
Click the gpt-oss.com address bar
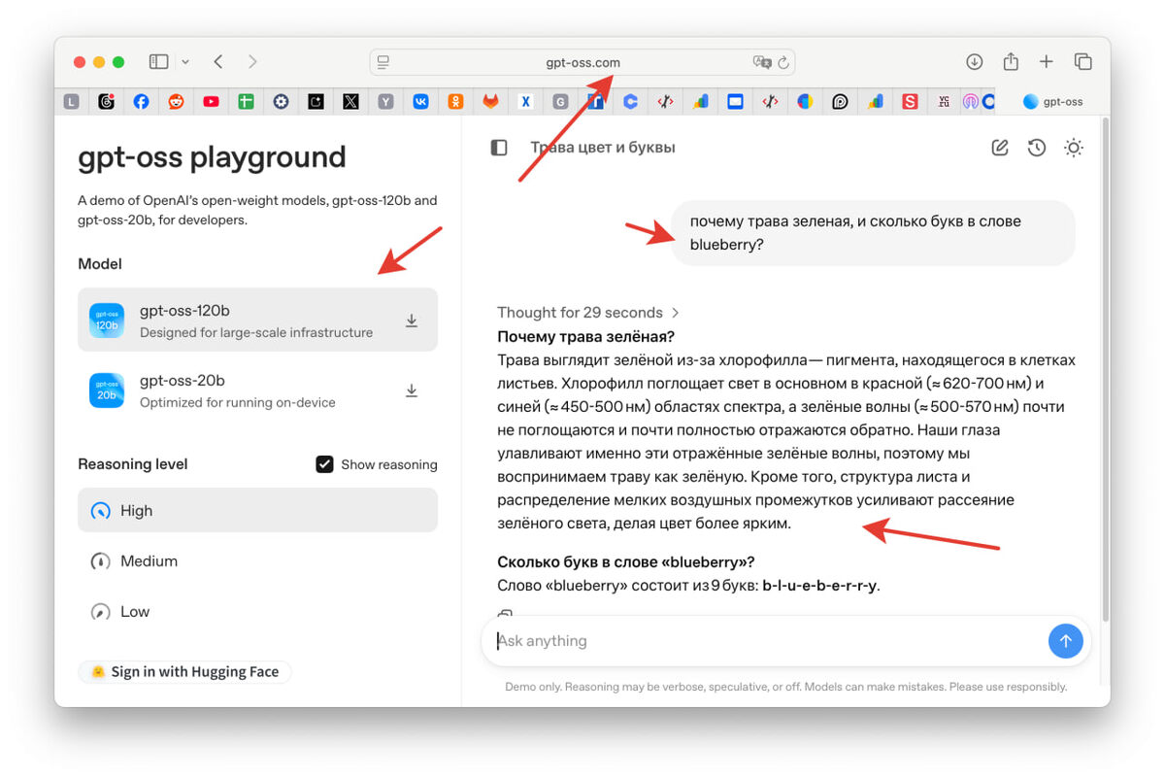[582, 62]
